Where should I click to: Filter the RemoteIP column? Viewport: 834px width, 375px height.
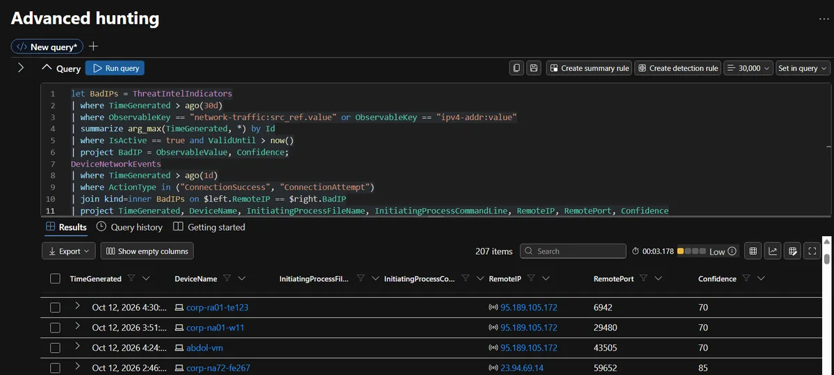(531, 278)
